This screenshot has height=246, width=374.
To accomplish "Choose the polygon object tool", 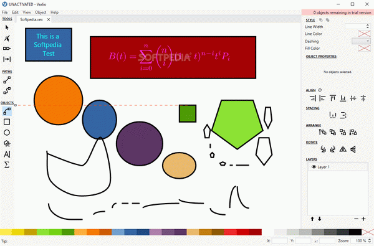I will click(7, 143).
